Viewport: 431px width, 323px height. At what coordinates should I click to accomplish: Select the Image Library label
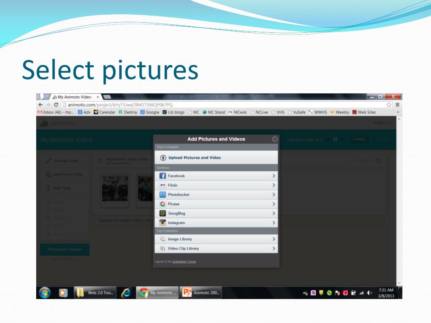click(180, 239)
